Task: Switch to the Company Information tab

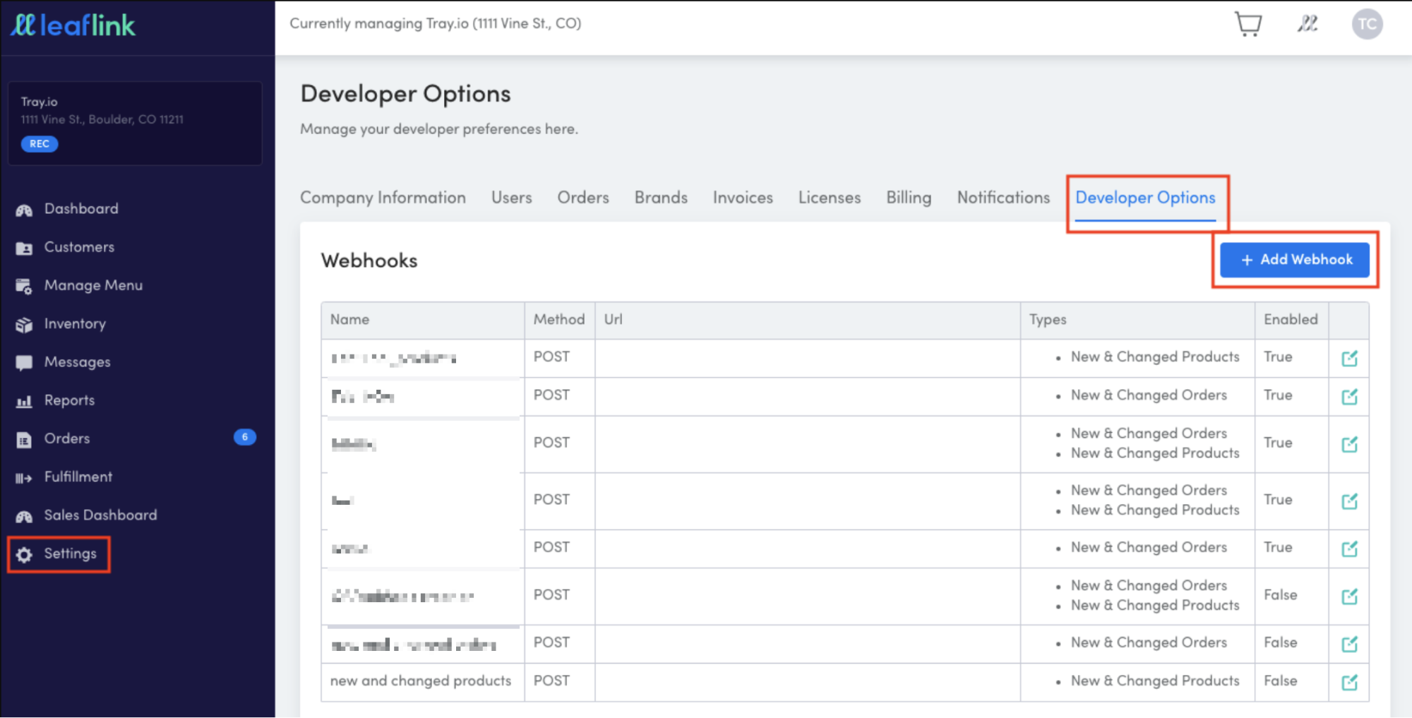Action: click(383, 198)
